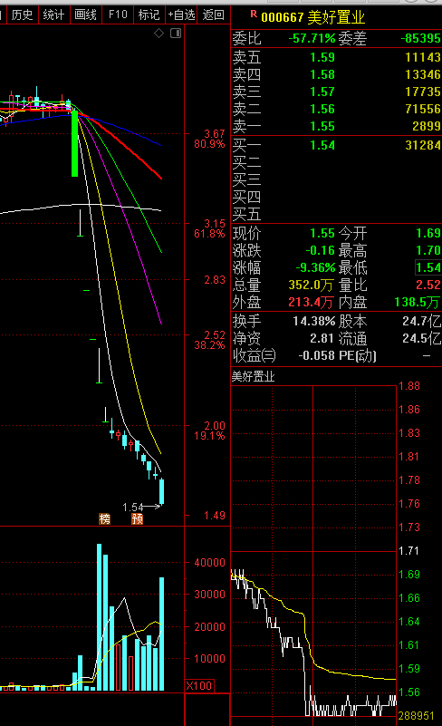The width and height of the screenshot is (442, 726).
Task: Click the diamond icon above the K-line chart
Action: tap(159, 34)
